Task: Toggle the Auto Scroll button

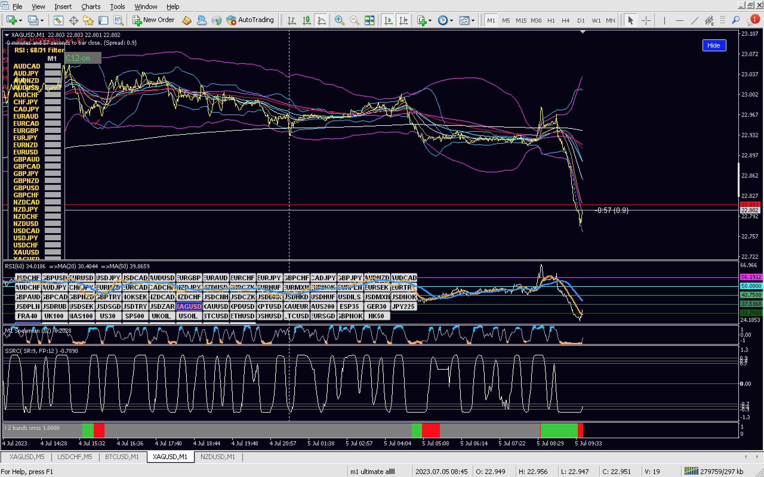Action: 388,21
